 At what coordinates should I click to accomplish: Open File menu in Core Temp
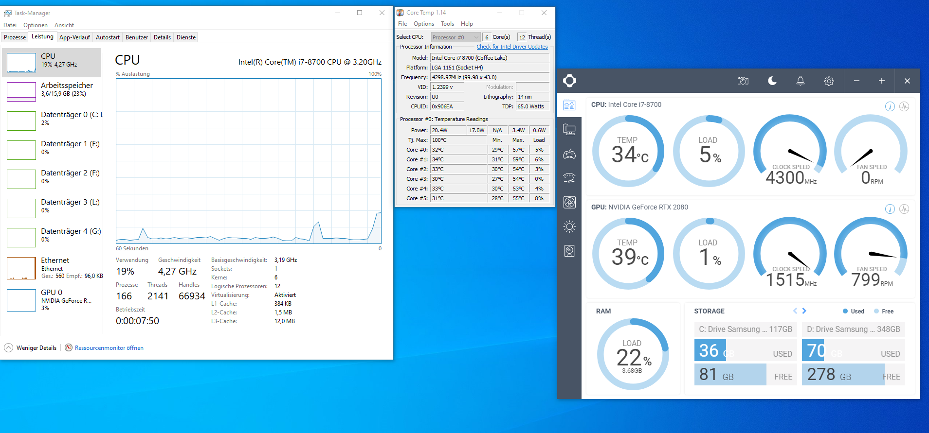click(402, 24)
